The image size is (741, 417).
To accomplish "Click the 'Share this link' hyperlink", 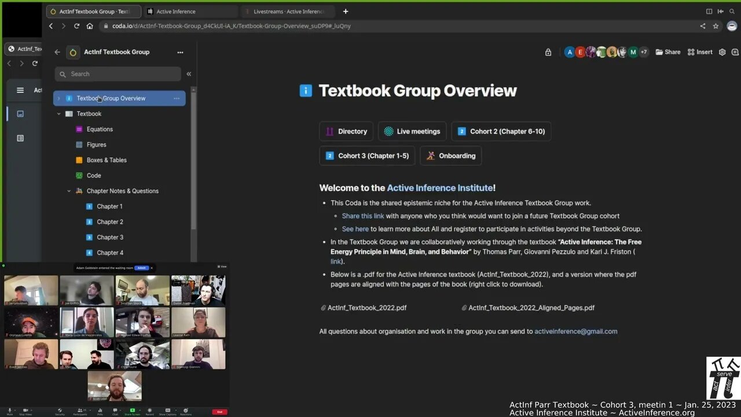I will click(363, 216).
